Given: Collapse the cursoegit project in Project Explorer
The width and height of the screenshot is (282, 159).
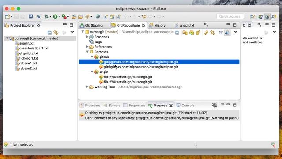Looking at the screenshot, I should tap(7, 38).
